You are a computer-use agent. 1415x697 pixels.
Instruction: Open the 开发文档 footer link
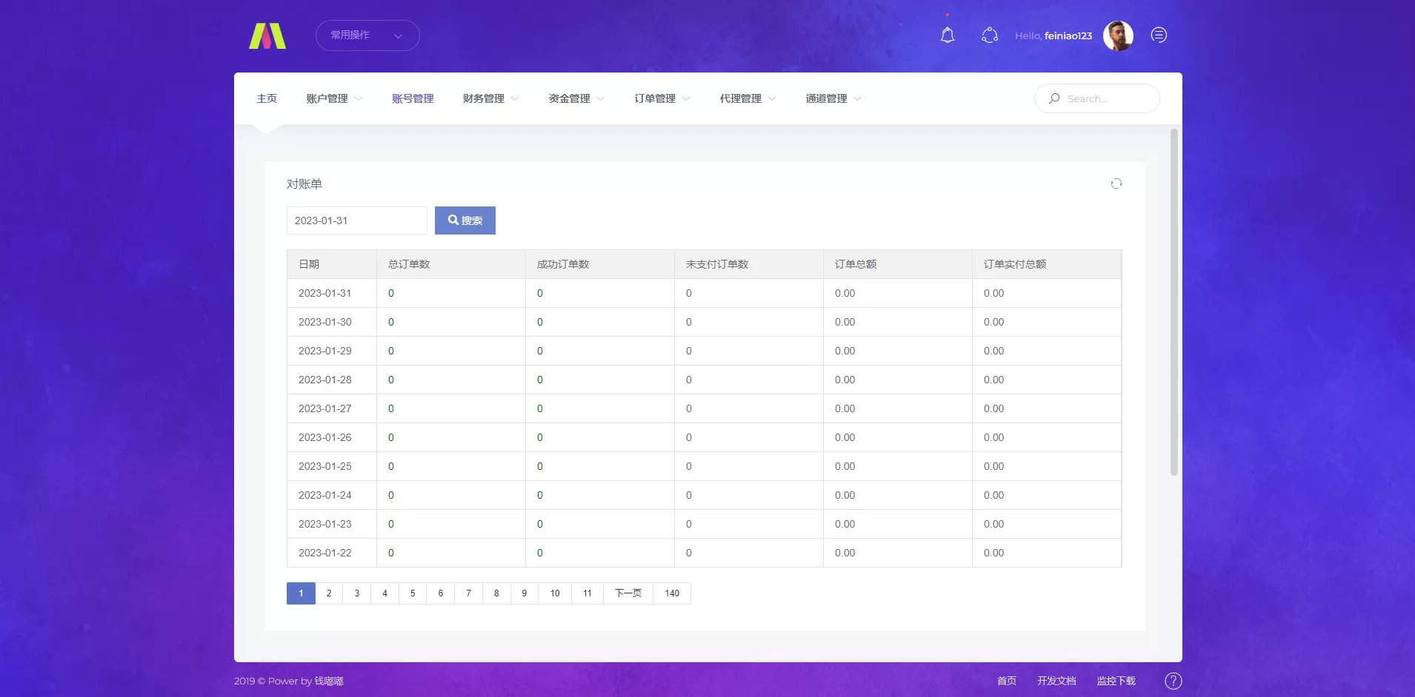click(1056, 681)
